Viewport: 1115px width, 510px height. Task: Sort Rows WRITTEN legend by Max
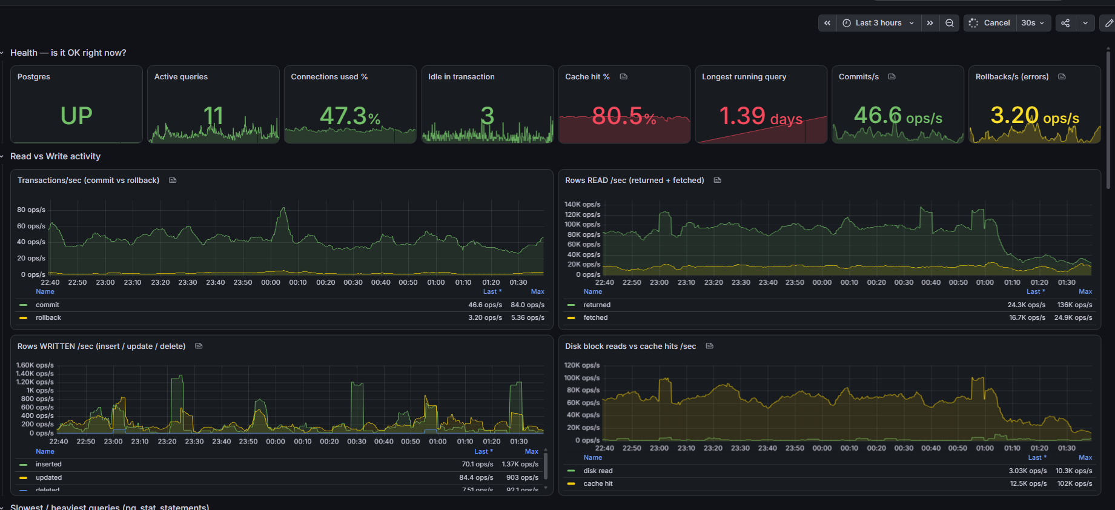click(531, 452)
